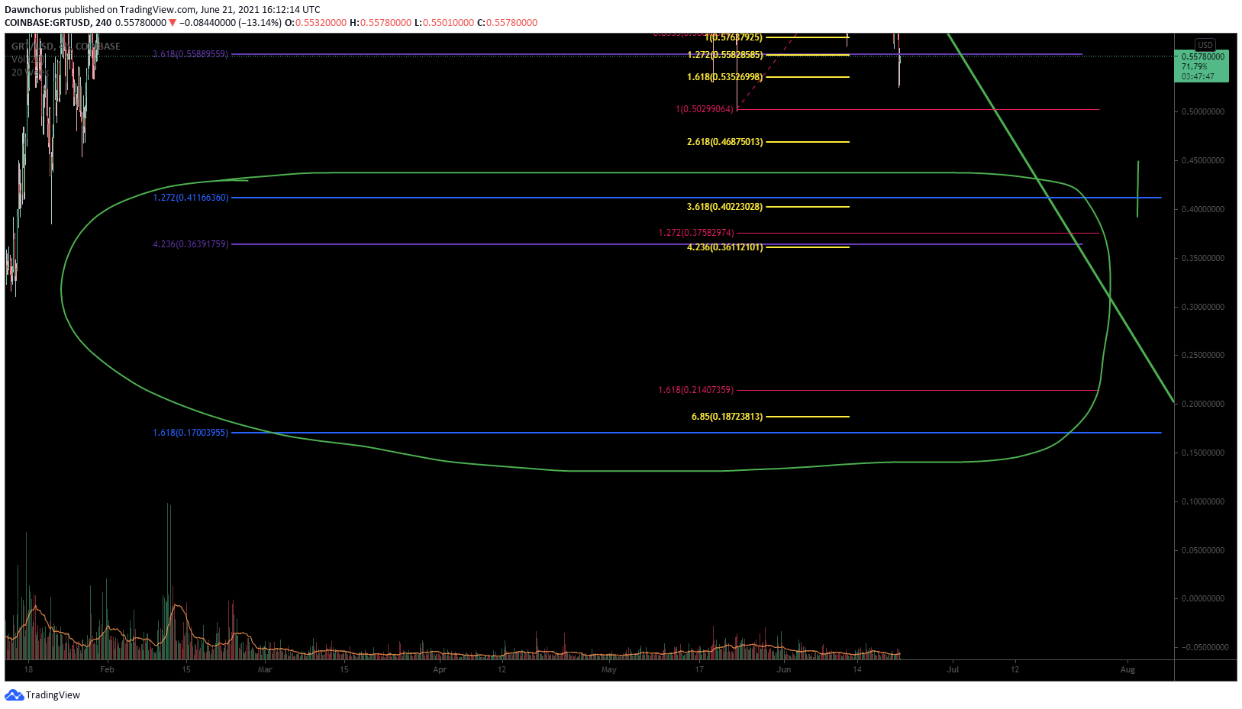This screenshot has height=709, width=1242.
Task: Click the Mar date on time axis
Action: [x=265, y=669]
